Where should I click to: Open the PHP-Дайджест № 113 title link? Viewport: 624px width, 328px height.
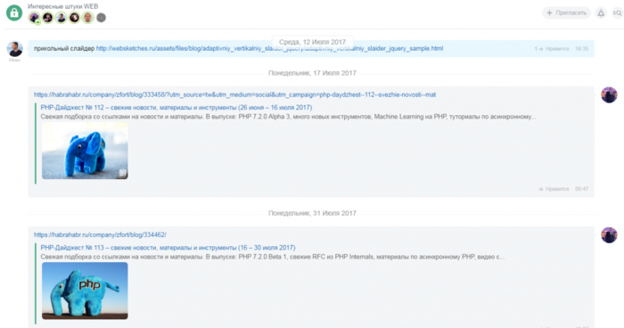(x=168, y=248)
